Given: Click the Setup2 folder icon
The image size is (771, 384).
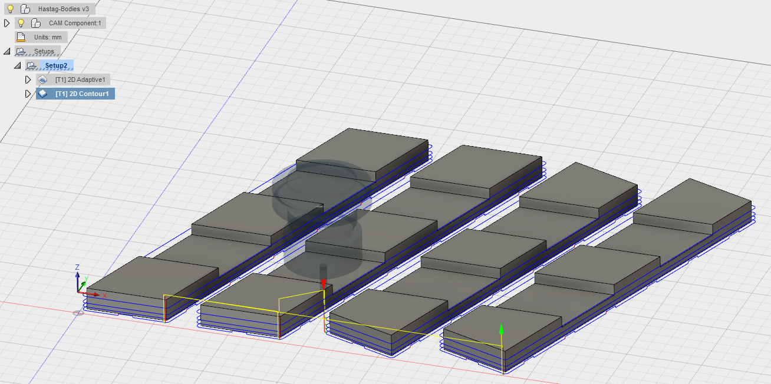Looking at the screenshot, I should 32,65.
